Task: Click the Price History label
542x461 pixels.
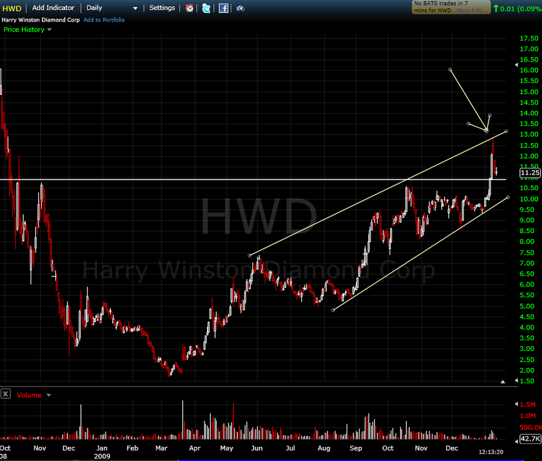Action: click(x=24, y=30)
